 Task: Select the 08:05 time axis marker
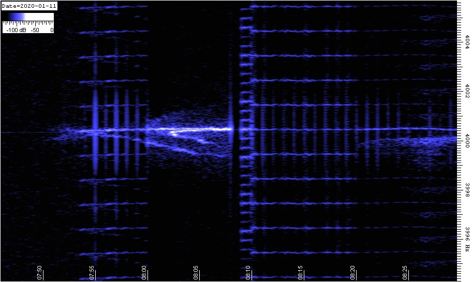(x=196, y=272)
